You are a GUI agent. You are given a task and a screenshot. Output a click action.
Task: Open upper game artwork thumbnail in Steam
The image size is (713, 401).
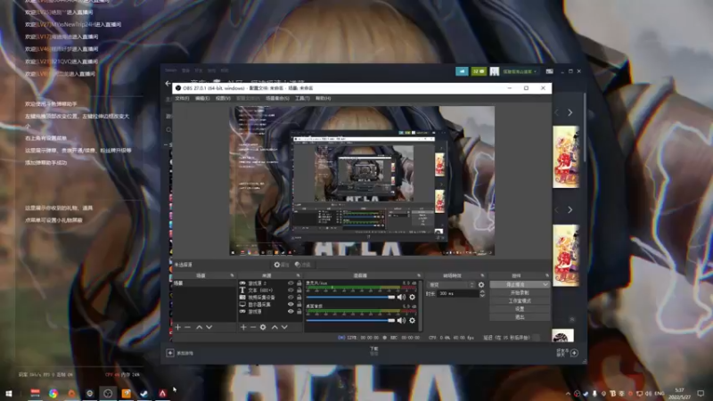tap(566, 157)
